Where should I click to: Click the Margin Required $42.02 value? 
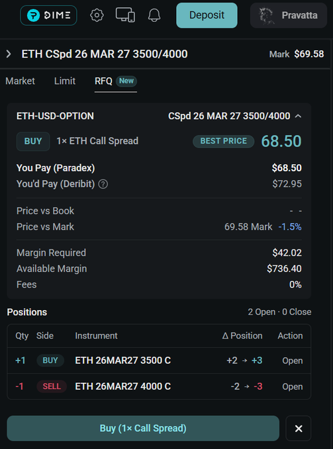point(287,253)
